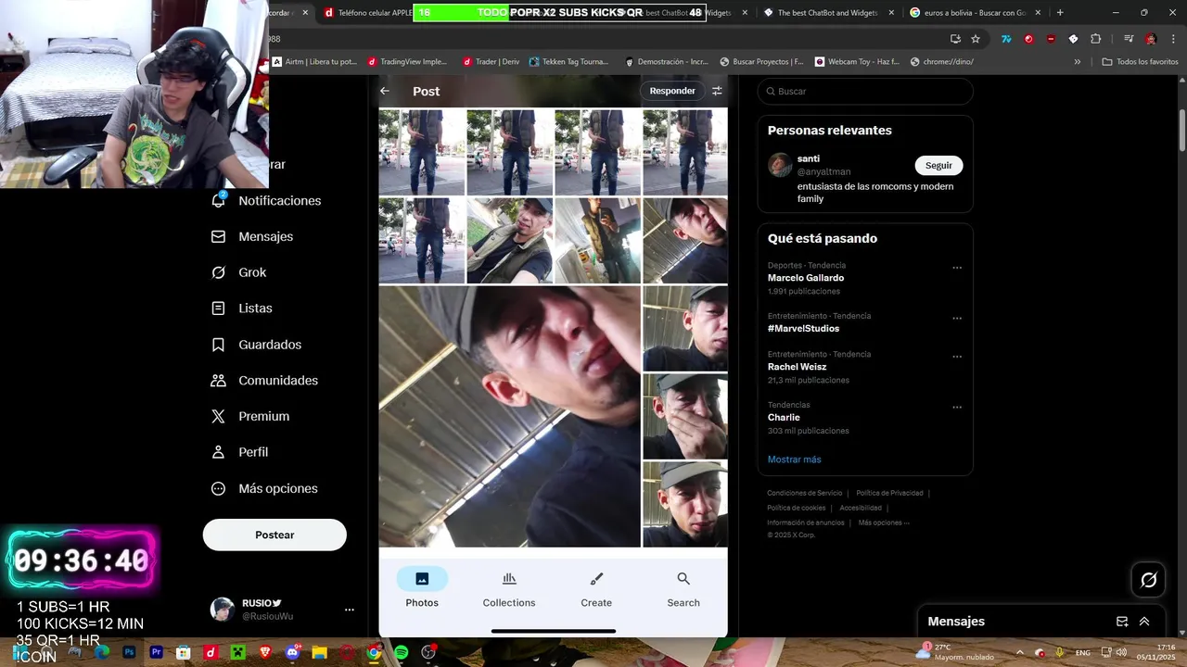Open Todos los favoritos folder
Screen dimensions: 1187x667
point(1140,62)
